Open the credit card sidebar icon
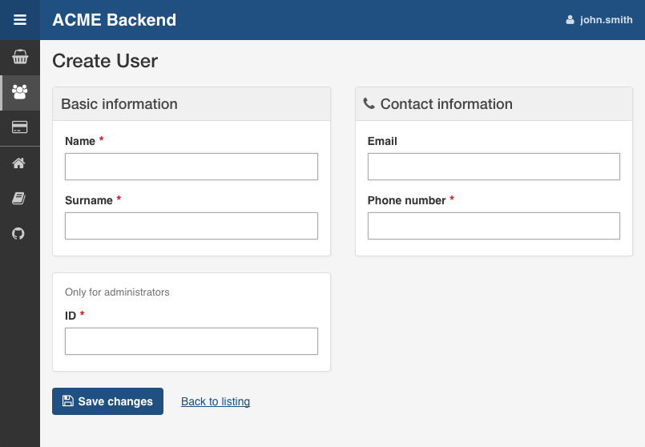645x447 pixels. 20,127
